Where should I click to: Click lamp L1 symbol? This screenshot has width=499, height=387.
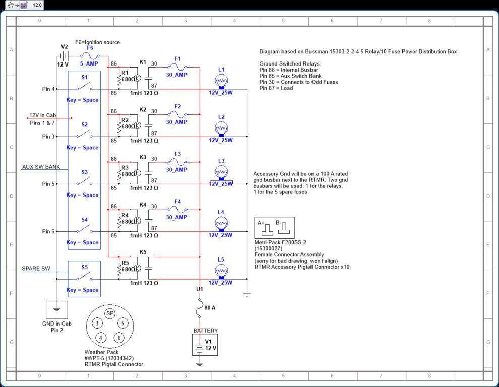tap(221, 82)
